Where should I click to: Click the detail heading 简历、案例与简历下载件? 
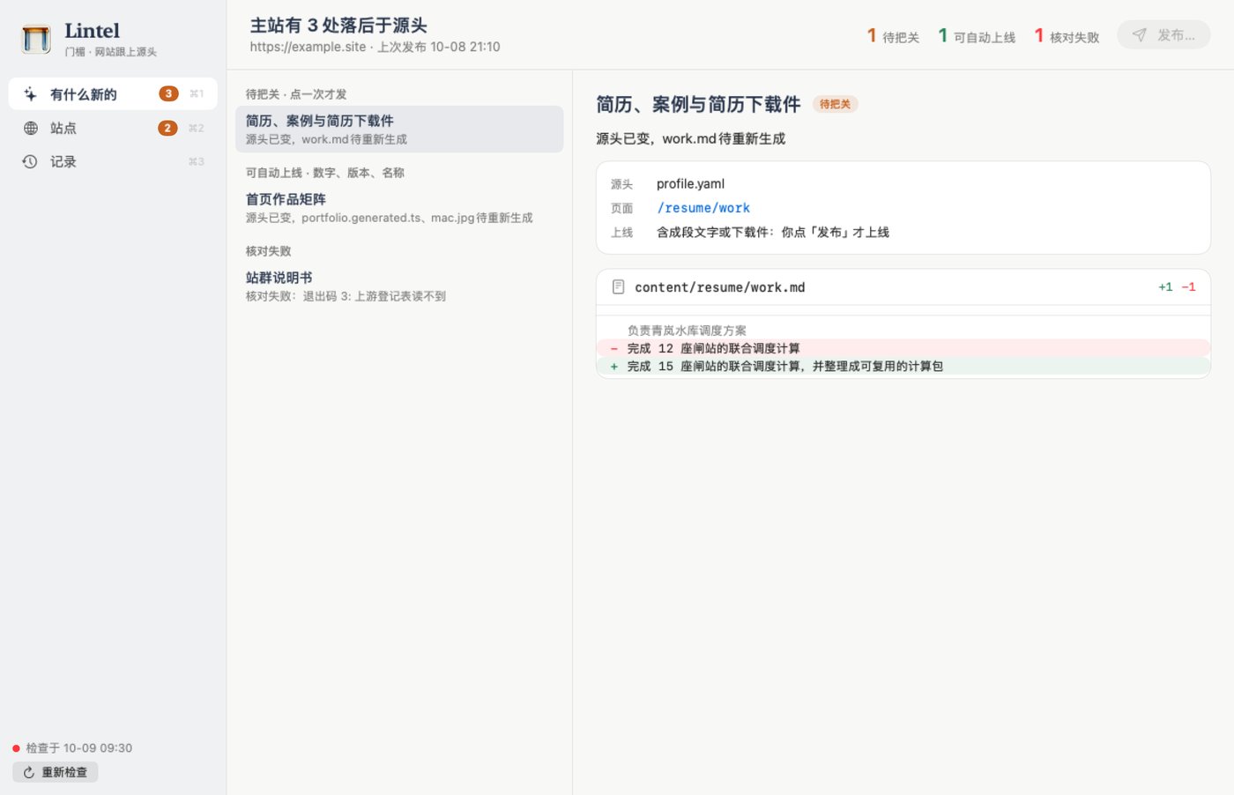(x=698, y=104)
